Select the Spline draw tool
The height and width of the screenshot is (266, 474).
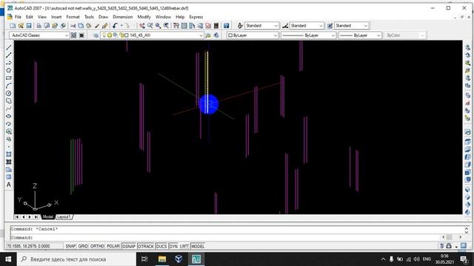[9, 109]
